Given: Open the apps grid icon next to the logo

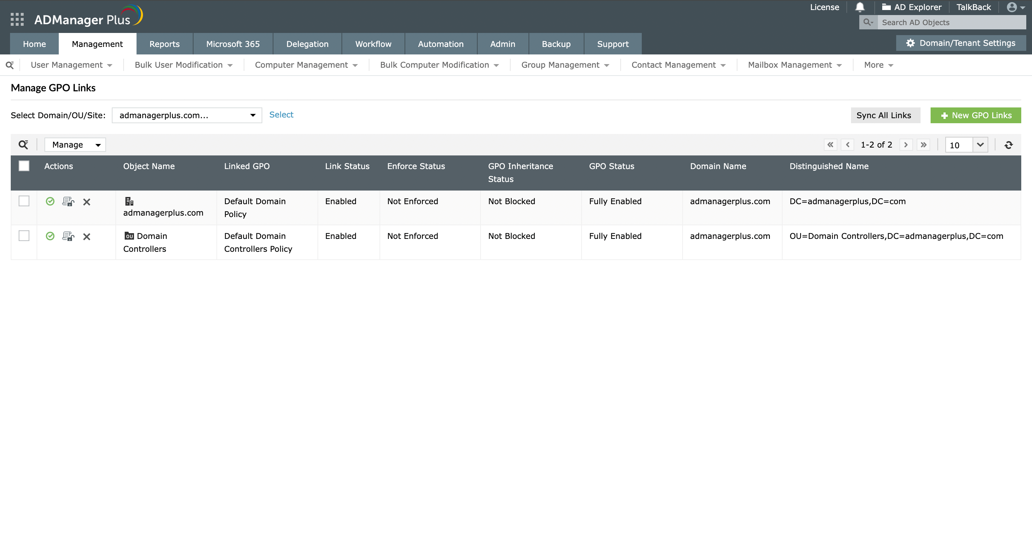Looking at the screenshot, I should tap(17, 19).
